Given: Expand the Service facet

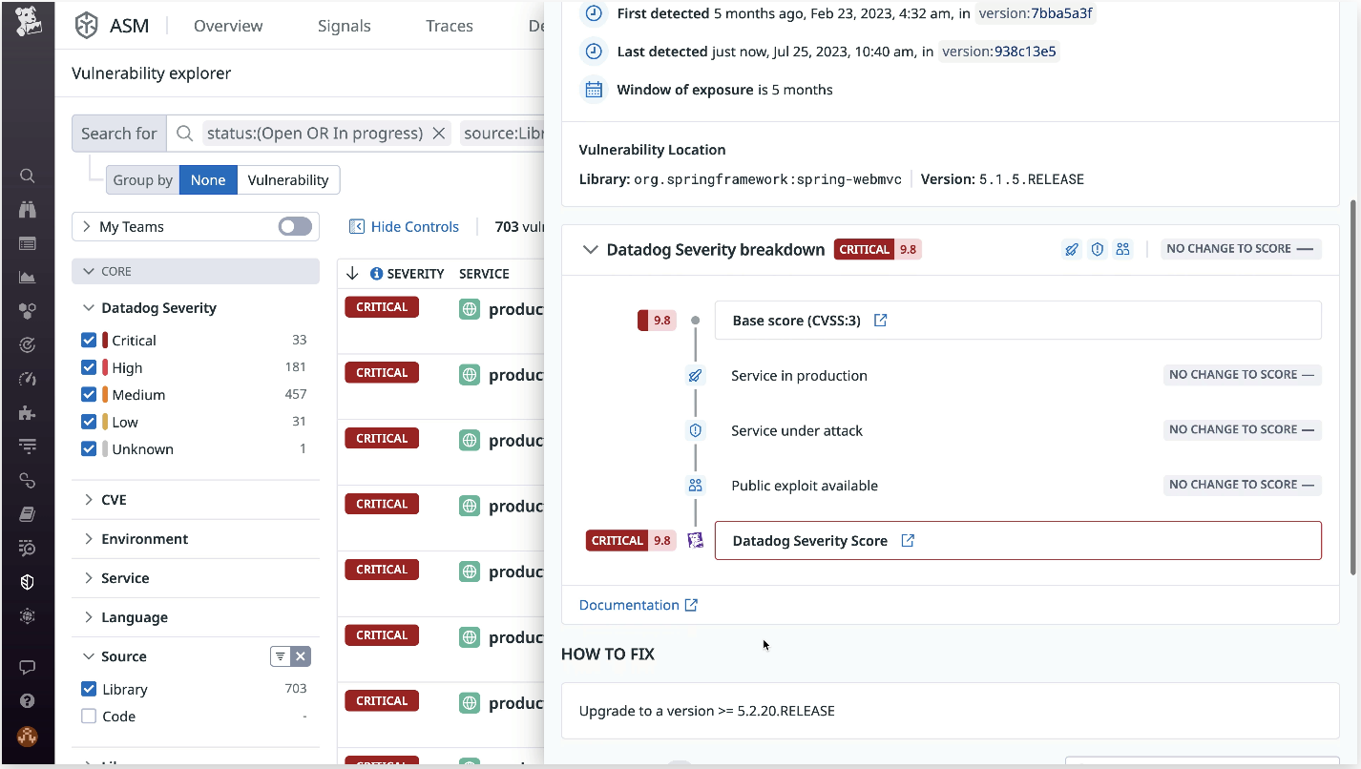Looking at the screenshot, I should (x=89, y=578).
